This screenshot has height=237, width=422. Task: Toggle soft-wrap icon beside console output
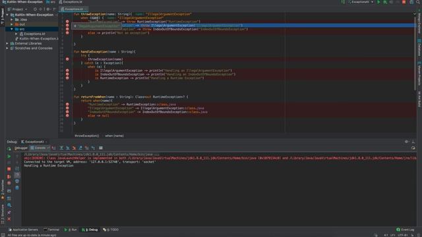(x=17, y=169)
